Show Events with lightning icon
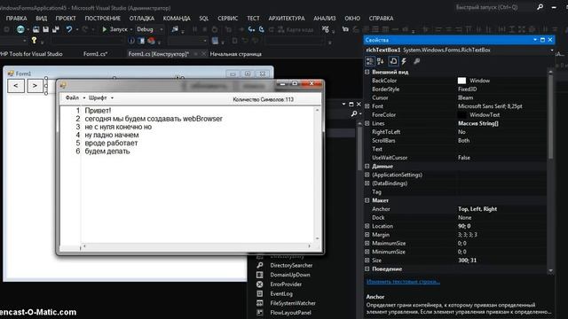This screenshot has width=568, height=319. coord(405,61)
